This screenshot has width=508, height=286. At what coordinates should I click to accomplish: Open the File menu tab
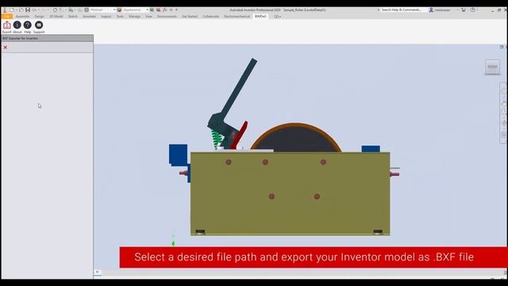point(7,16)
